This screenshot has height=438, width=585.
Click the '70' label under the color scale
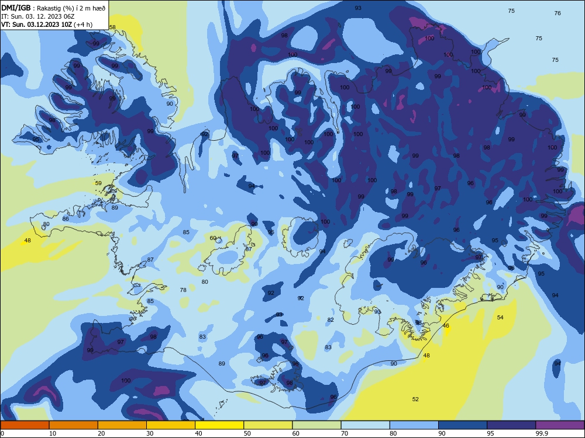click(345, 433)
